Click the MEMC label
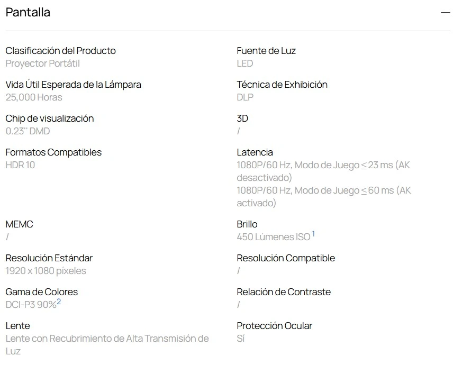 click(19, 224)
